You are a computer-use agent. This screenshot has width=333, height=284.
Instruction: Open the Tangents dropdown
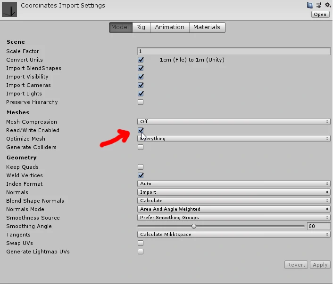(233, 235)
